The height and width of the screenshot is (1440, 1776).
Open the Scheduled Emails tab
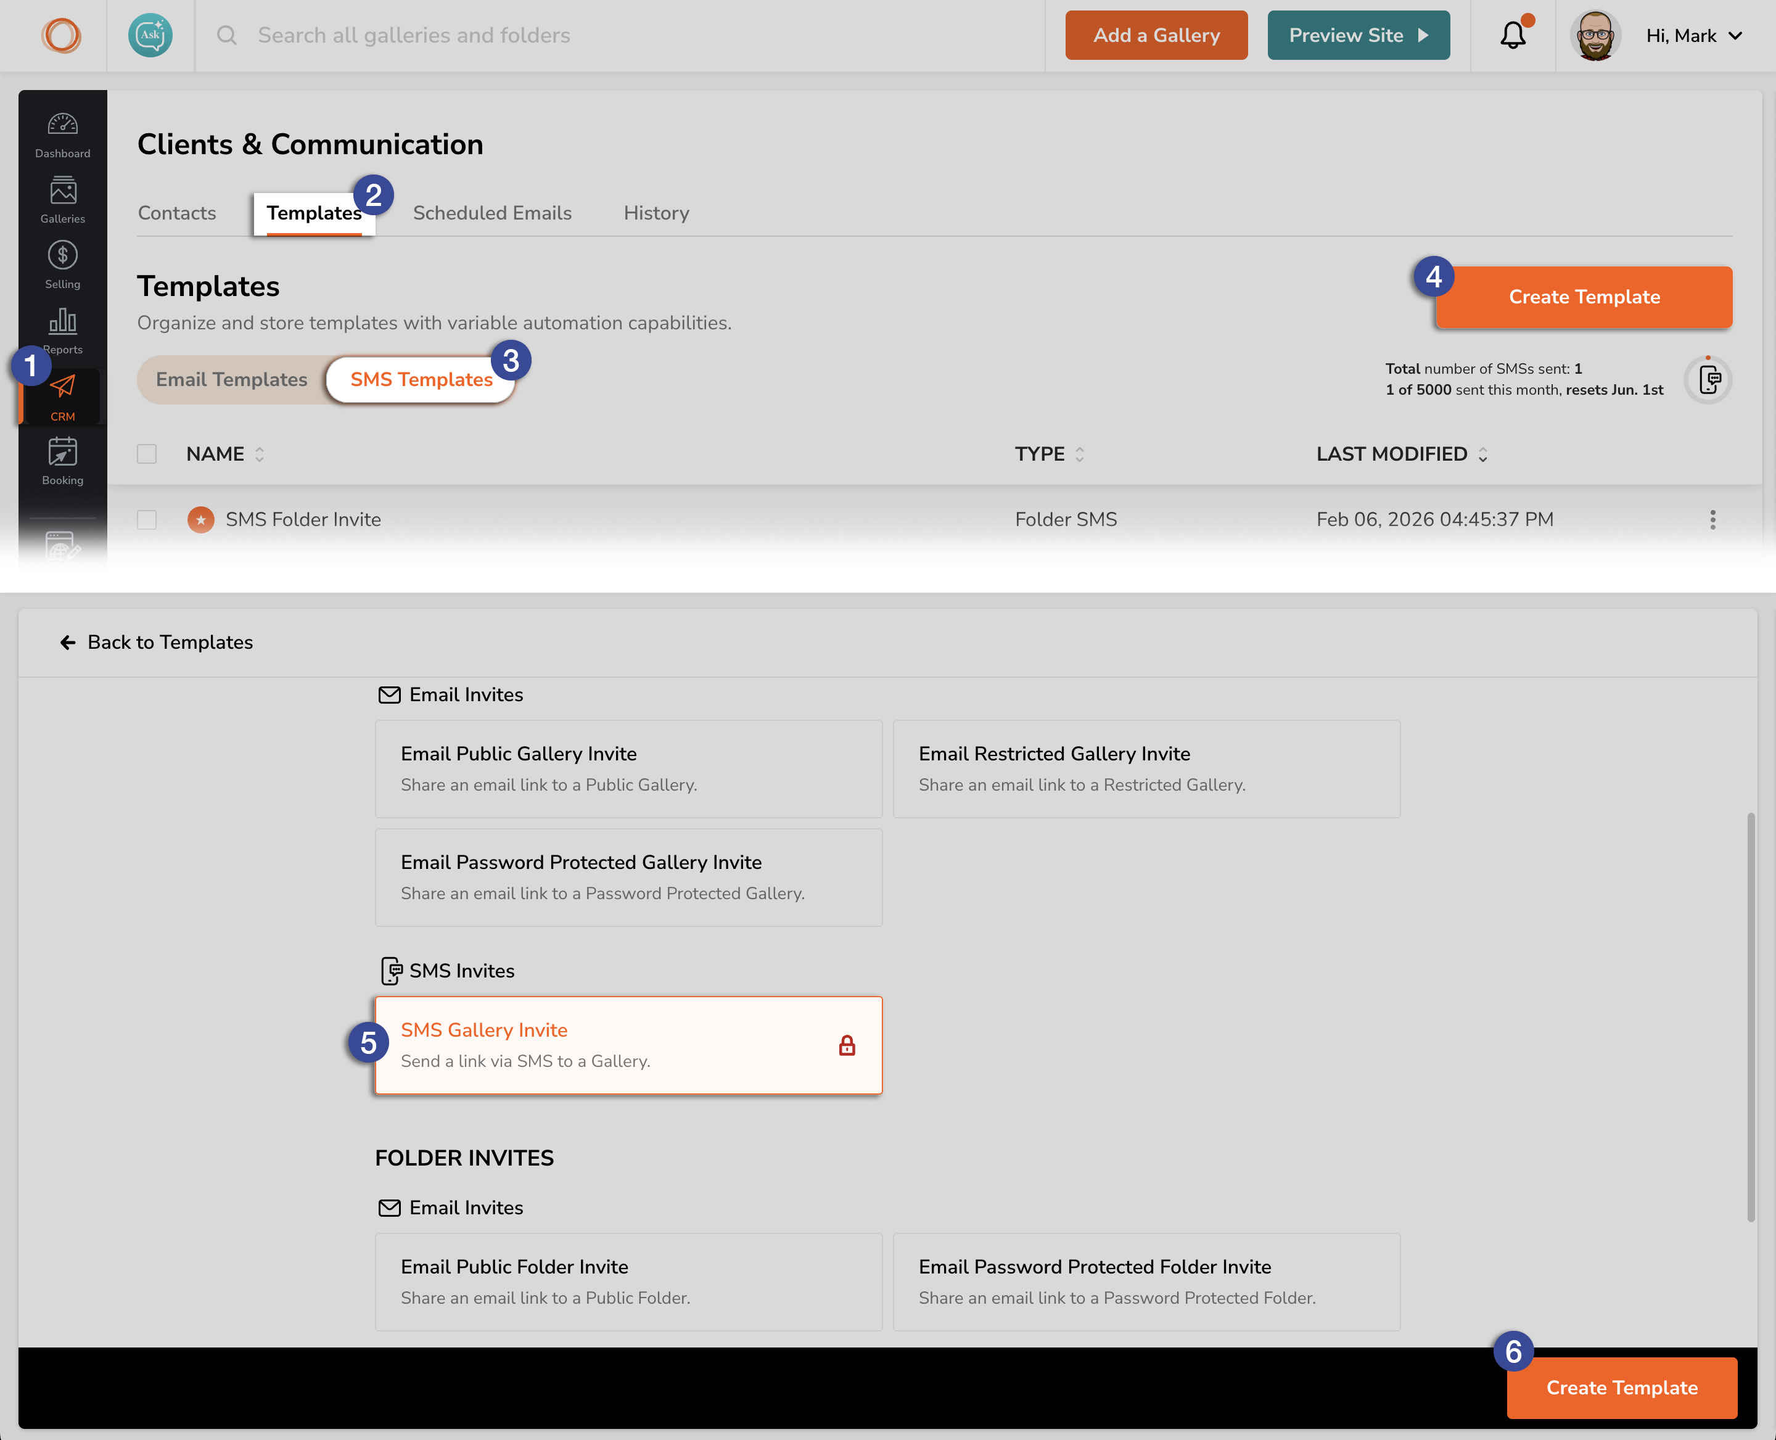click(x=492, y=213)
